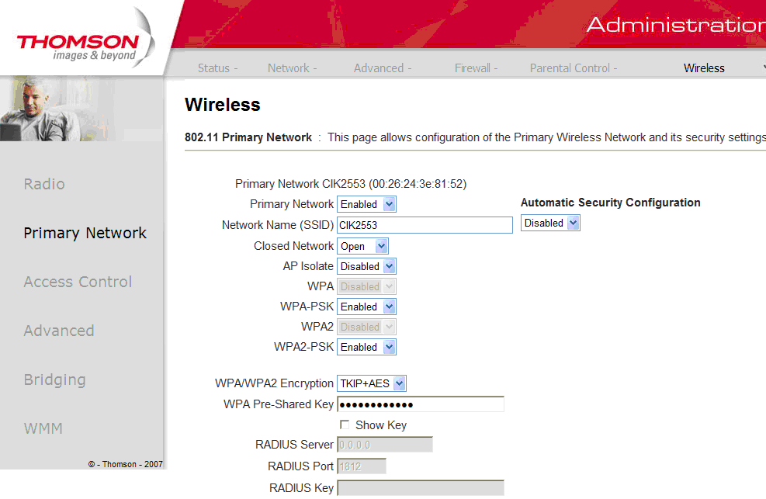
Task: Open the Primary Network Enabled dropdown
Action: 366,204
